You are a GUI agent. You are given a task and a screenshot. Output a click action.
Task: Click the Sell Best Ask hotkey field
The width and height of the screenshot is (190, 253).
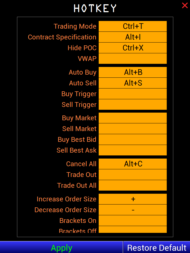pyautogui.click(x=133, y=150)
